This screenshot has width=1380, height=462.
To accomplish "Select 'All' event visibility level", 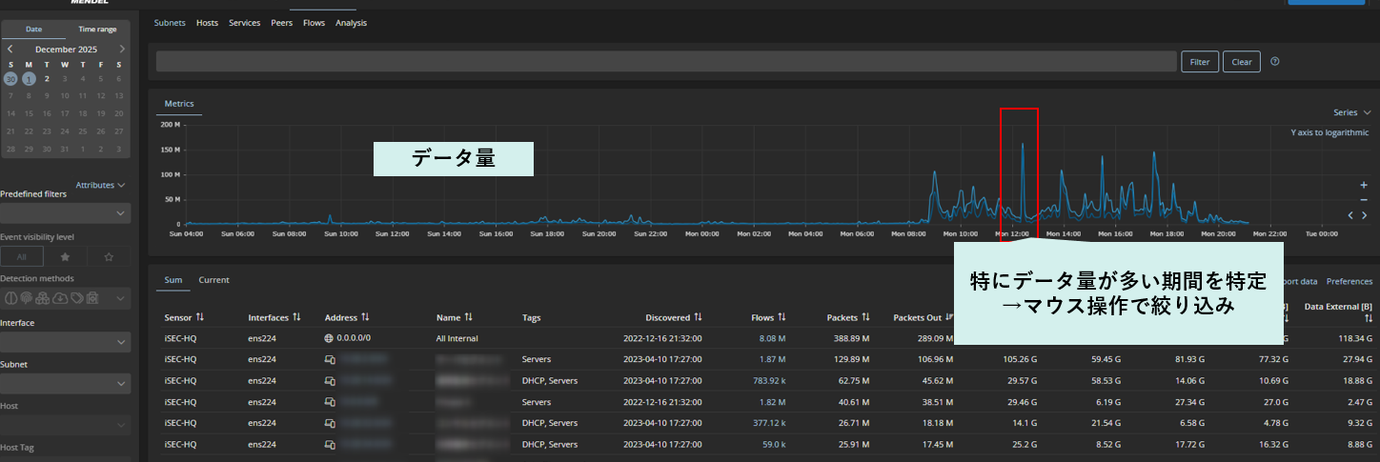I will 21,257.
